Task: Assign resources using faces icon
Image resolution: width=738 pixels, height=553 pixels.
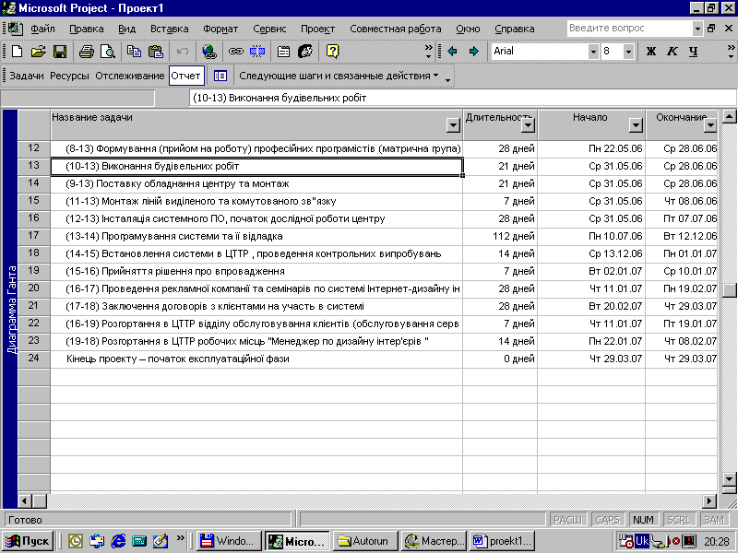Action: (x=305, y=52)
